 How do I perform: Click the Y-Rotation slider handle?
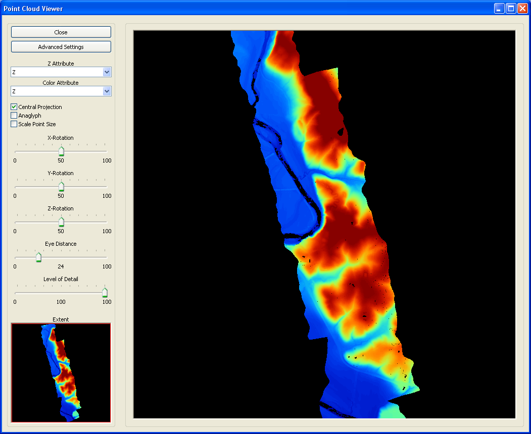pyautogui.click(x=61, y=186)
